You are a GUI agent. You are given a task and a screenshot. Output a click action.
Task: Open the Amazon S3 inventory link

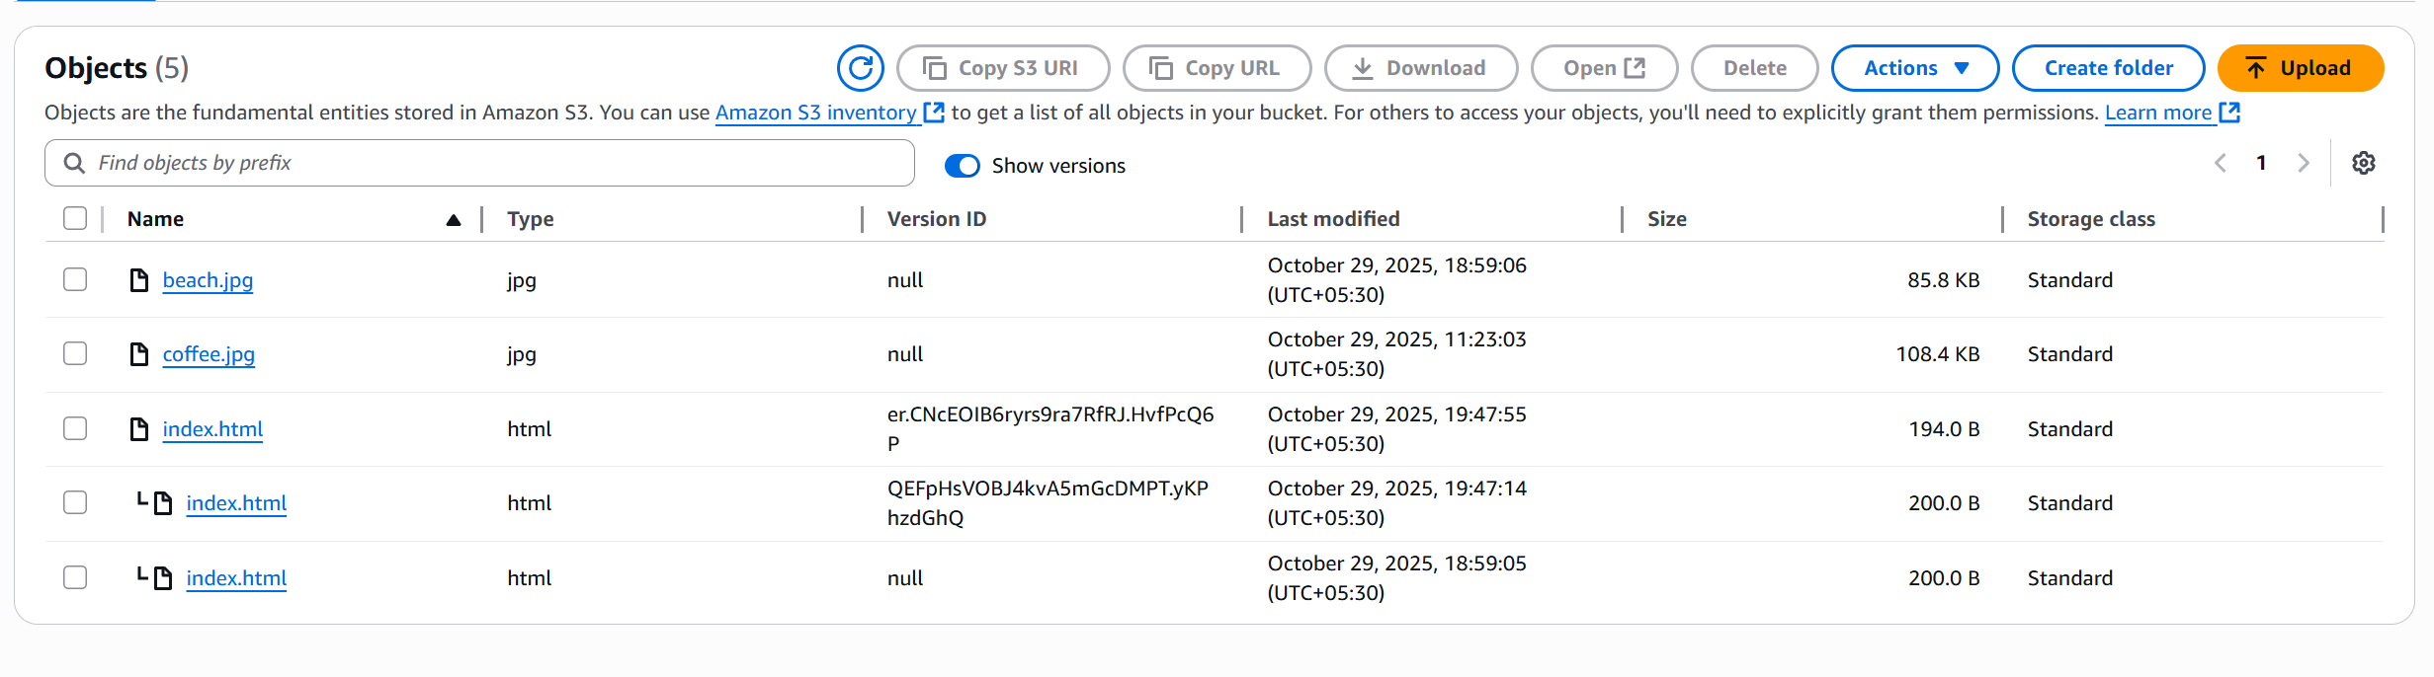pyautogui.click(x=815, y=113)
